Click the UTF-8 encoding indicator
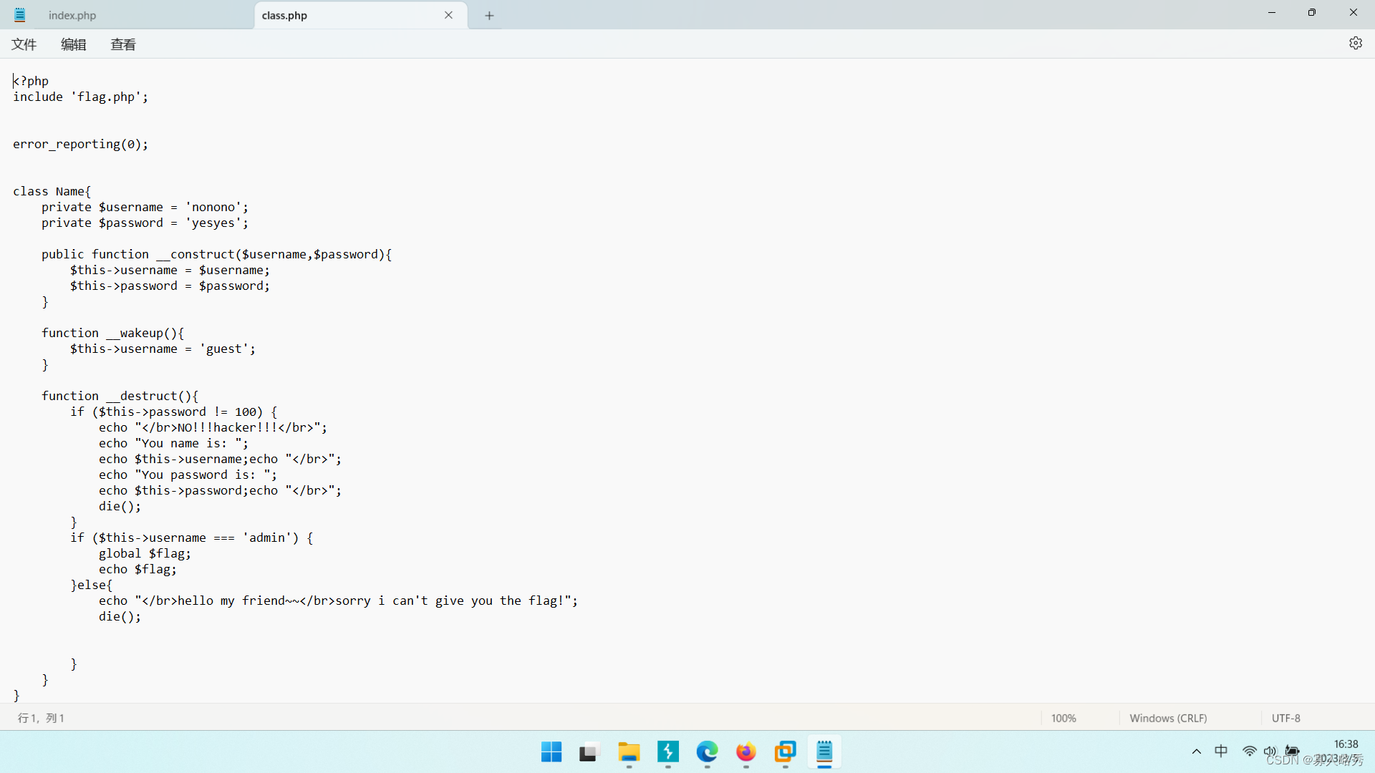This screenshot has height=773, width=1375. point(1286,718)
